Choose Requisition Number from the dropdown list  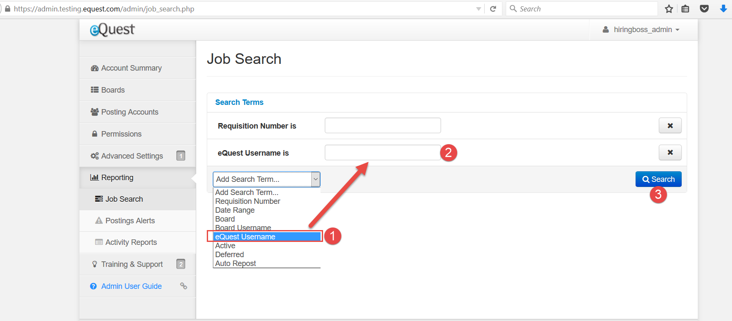[267, 201]
